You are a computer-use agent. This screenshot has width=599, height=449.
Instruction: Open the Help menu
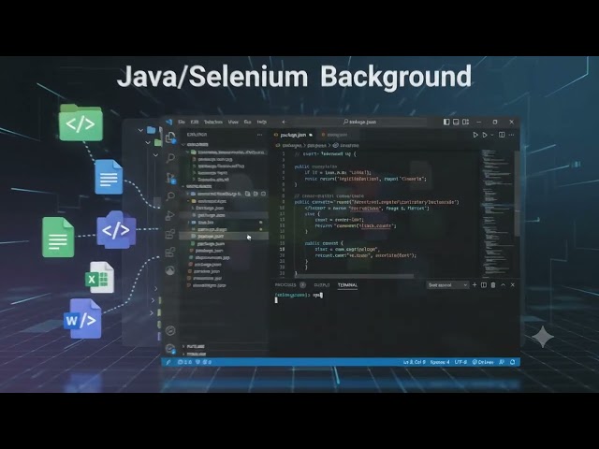[x=262, y=122]
